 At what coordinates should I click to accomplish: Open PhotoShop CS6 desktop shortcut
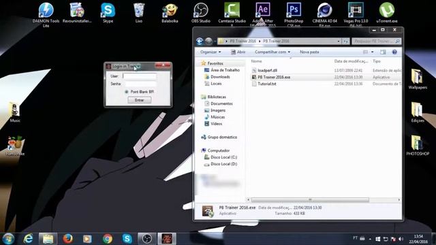pyautogui.click(x=294, y=14)
